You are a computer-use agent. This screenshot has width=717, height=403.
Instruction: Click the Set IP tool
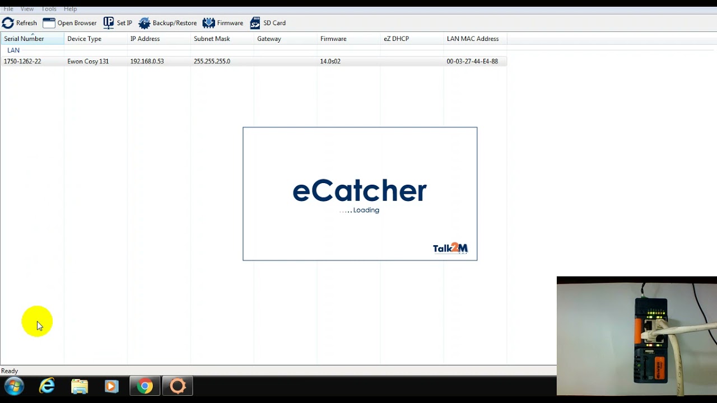[118, 23]
